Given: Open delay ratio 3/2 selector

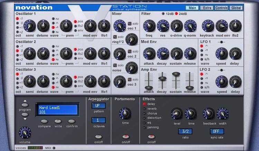Looking at the screenshot, I should (x=185, y=131).
